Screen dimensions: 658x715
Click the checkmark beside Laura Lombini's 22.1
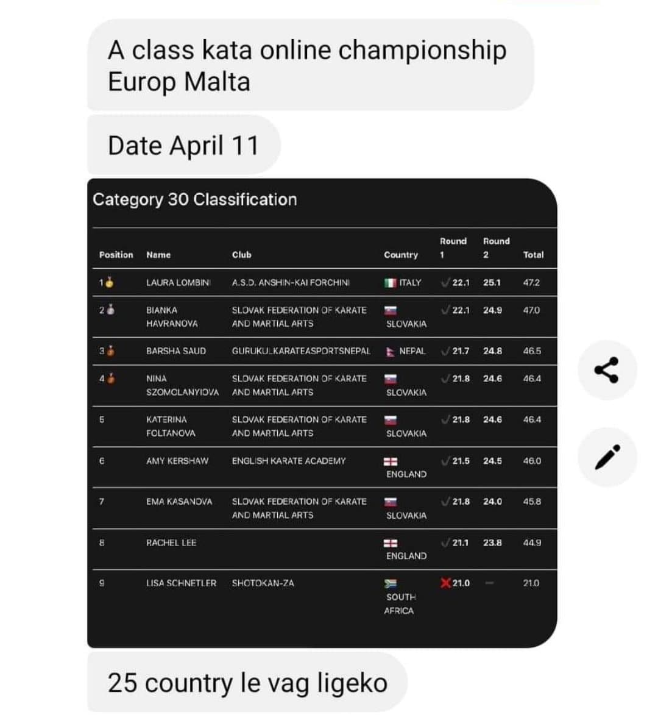pyautogui.click(x=445, y=283)
